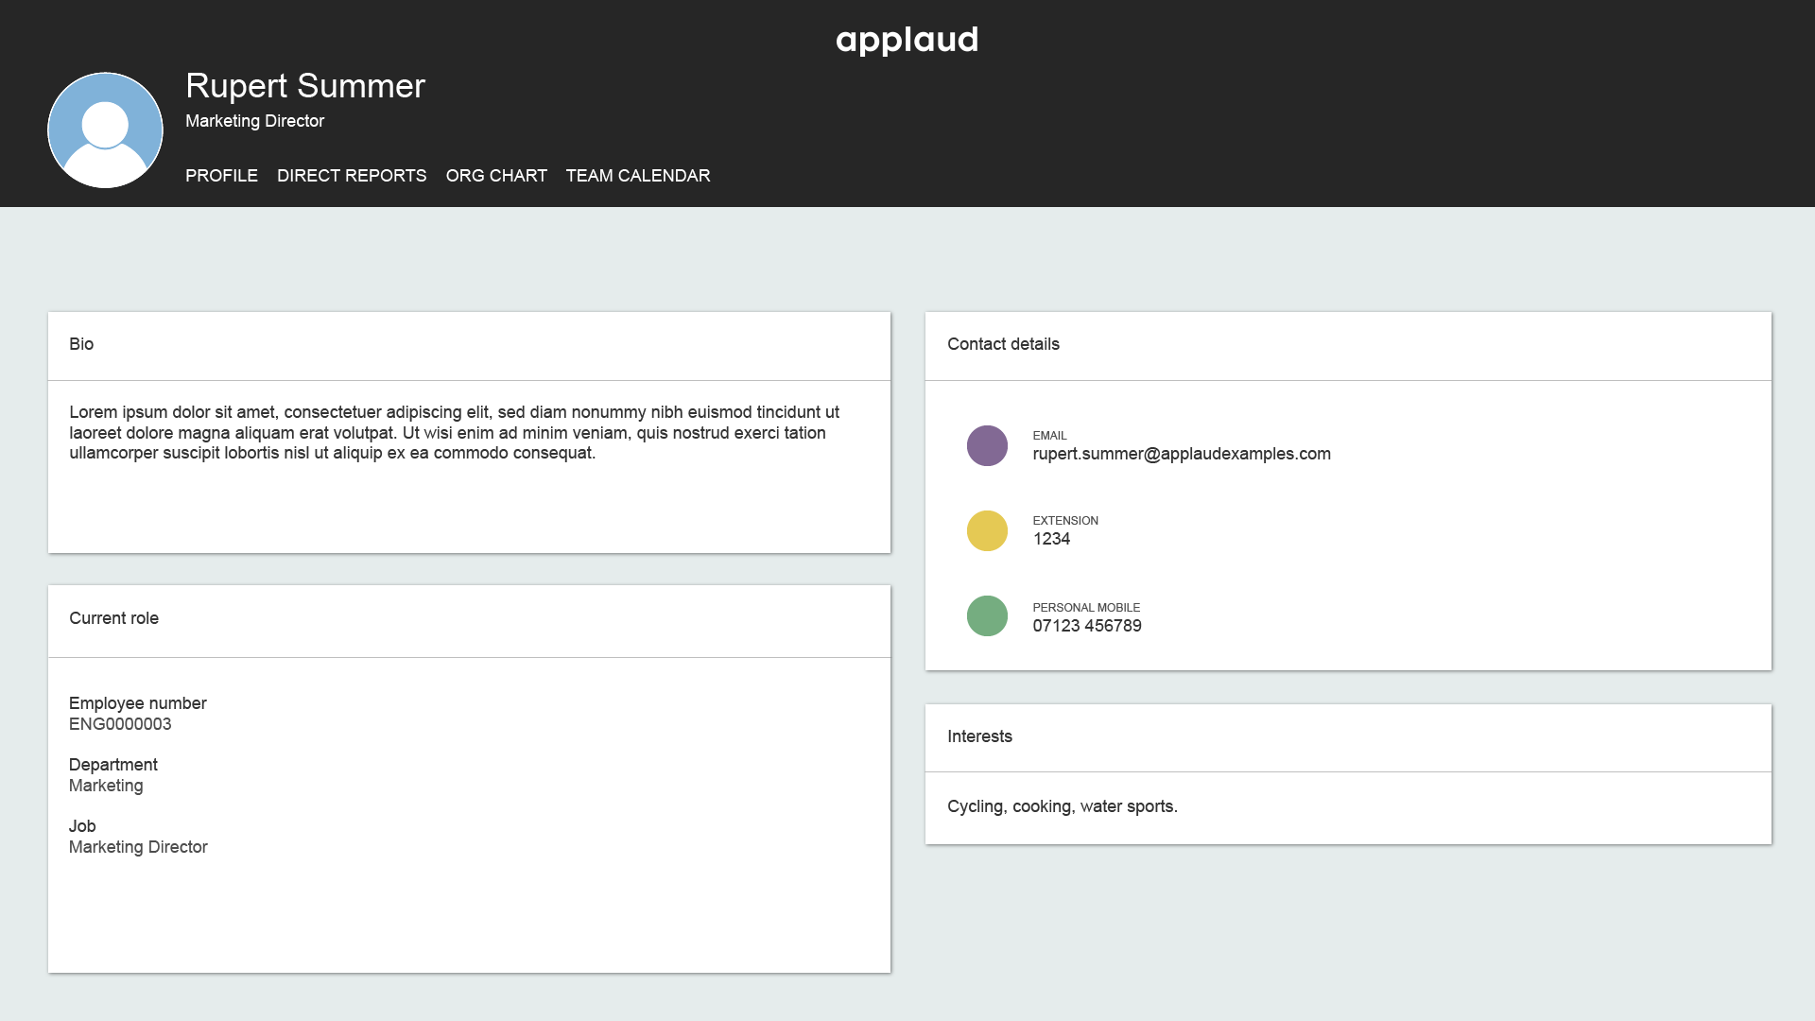The width and height of the screenshot is (1815, 1021).
Task: Click the Employee number label
Action: pos(137,703)
